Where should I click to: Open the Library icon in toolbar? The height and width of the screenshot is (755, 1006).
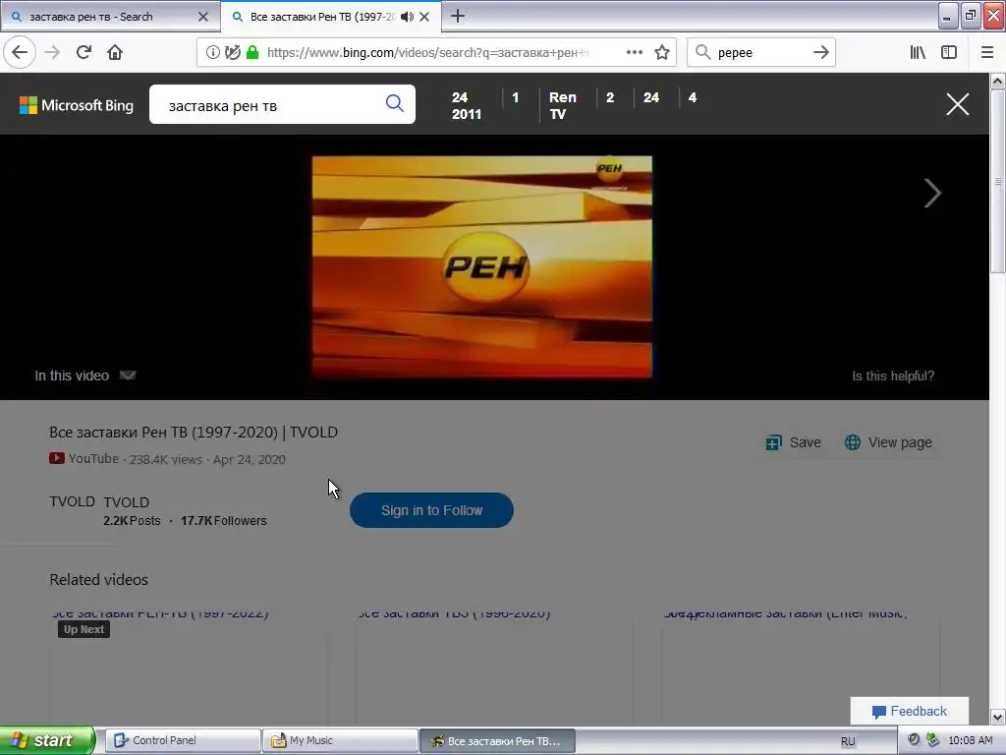coord(919,53)
